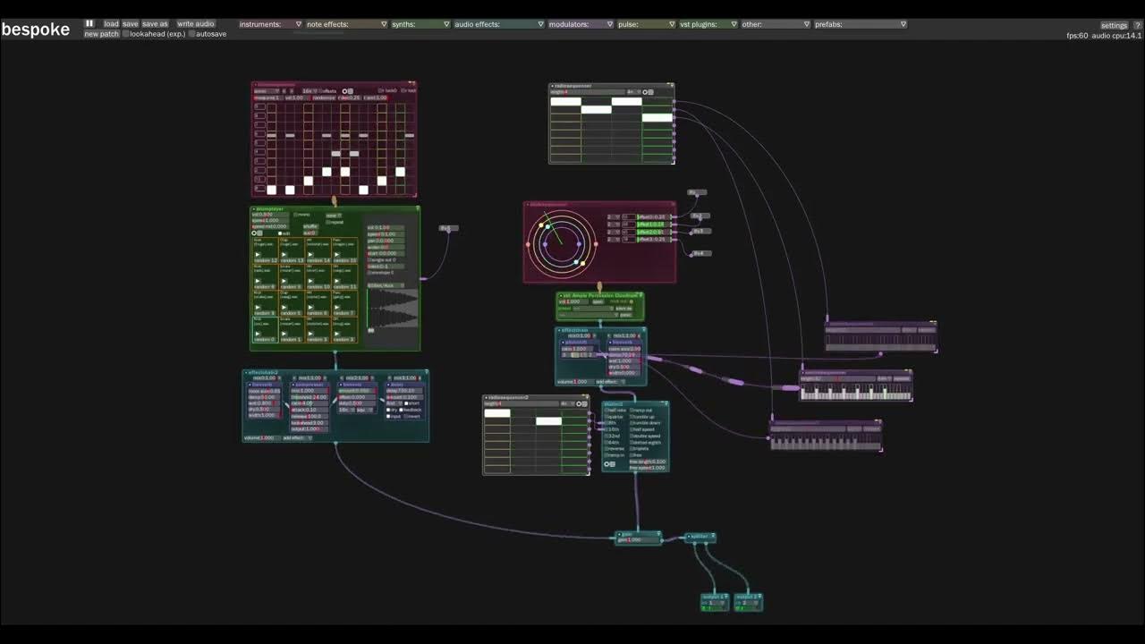Play the random 7 drum pad
The image size is (1145, 644).
pos(336,307)
